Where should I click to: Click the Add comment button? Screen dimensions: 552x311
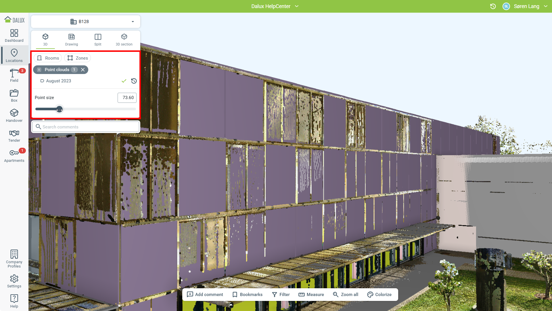[x=205, y=295]
